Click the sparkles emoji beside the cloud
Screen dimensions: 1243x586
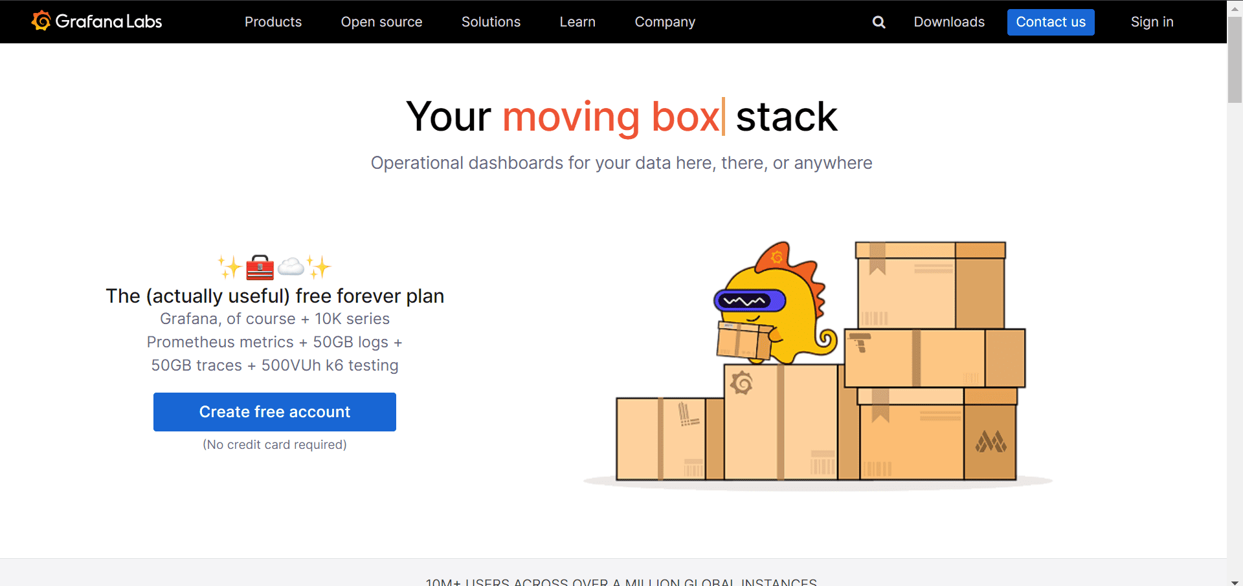pos(318,266)
